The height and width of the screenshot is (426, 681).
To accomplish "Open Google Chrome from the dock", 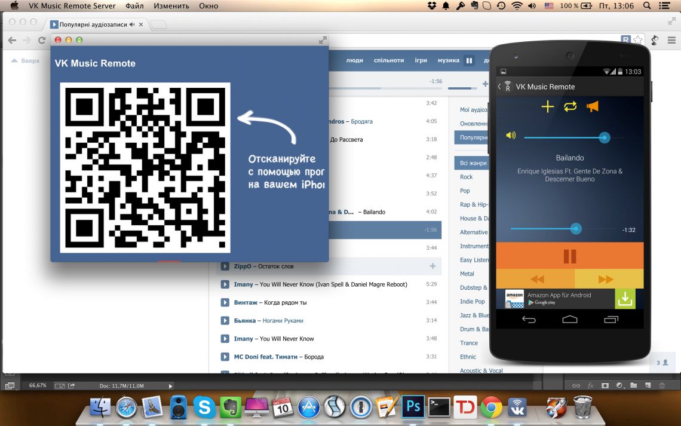I will (x=492, y=407).
